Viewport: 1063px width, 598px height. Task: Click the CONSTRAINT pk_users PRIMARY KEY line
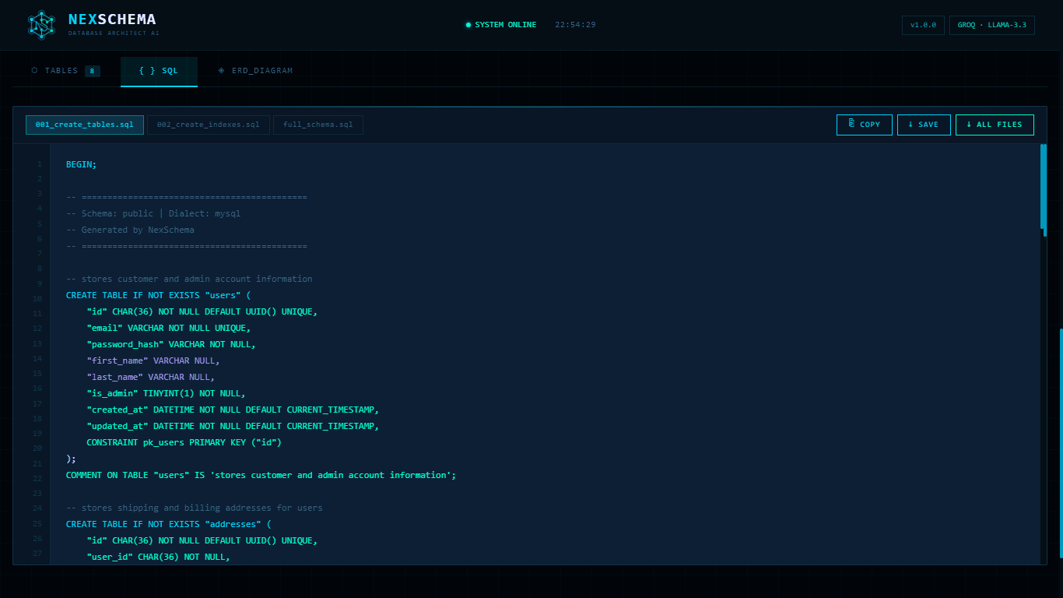point(184,442)
